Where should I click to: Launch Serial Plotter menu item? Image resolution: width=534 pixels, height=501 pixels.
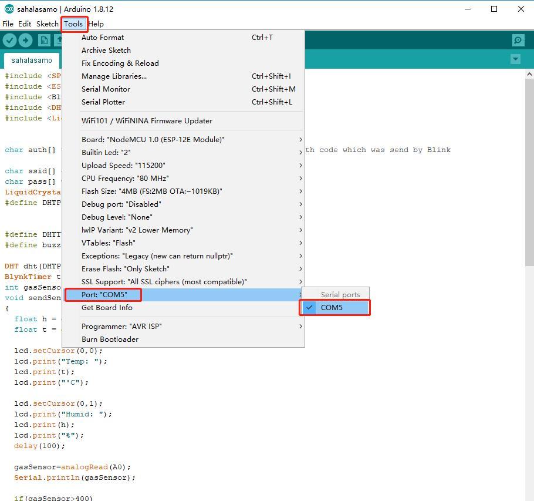coord(183,102)
